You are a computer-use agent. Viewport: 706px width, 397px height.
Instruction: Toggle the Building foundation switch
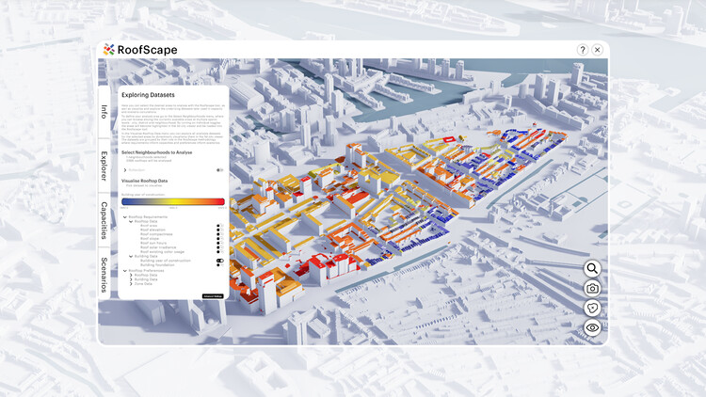pyautogui.click(x=219, y=265)
